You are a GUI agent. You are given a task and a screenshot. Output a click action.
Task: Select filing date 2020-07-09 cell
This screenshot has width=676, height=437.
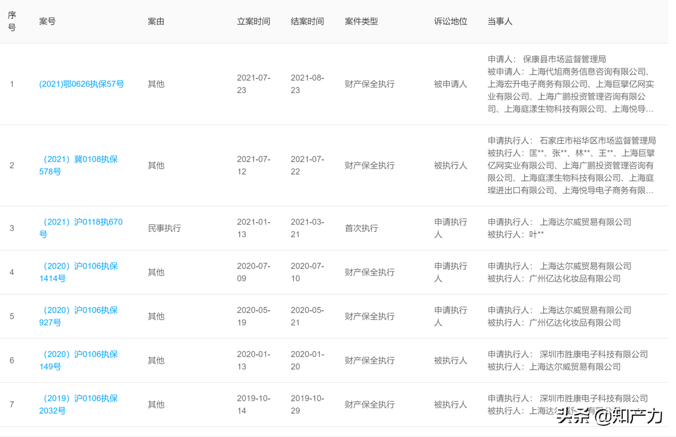(x=254, y=272)
